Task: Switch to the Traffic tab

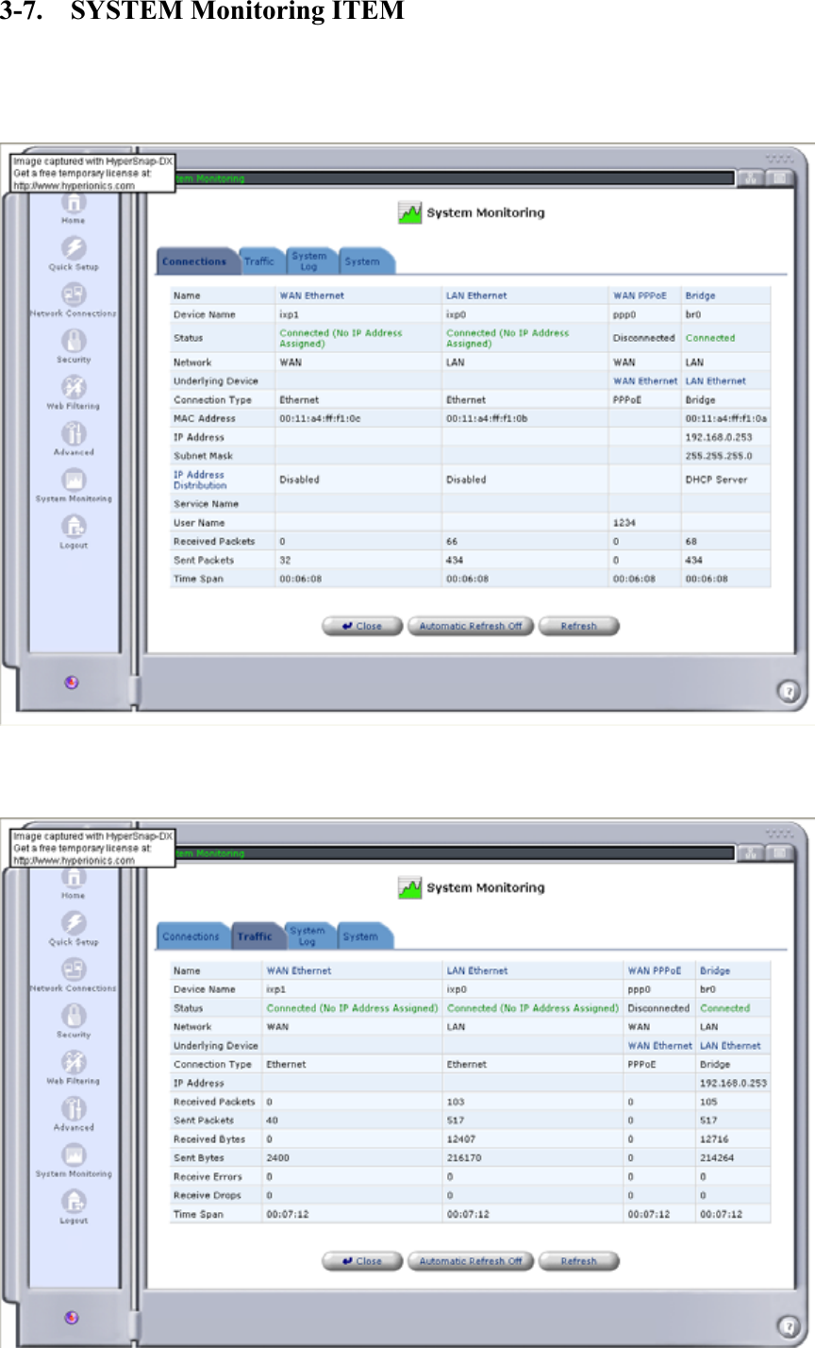Action: (259, 261)
